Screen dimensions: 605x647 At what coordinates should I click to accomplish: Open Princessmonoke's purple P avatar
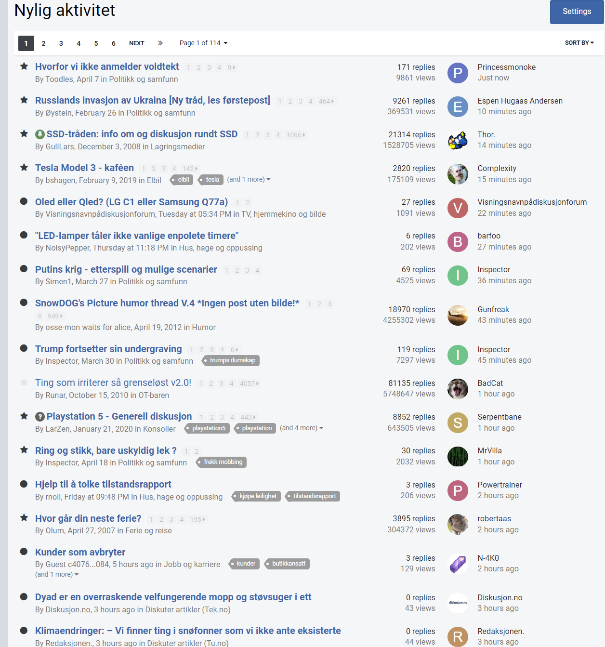coord(458,73)
